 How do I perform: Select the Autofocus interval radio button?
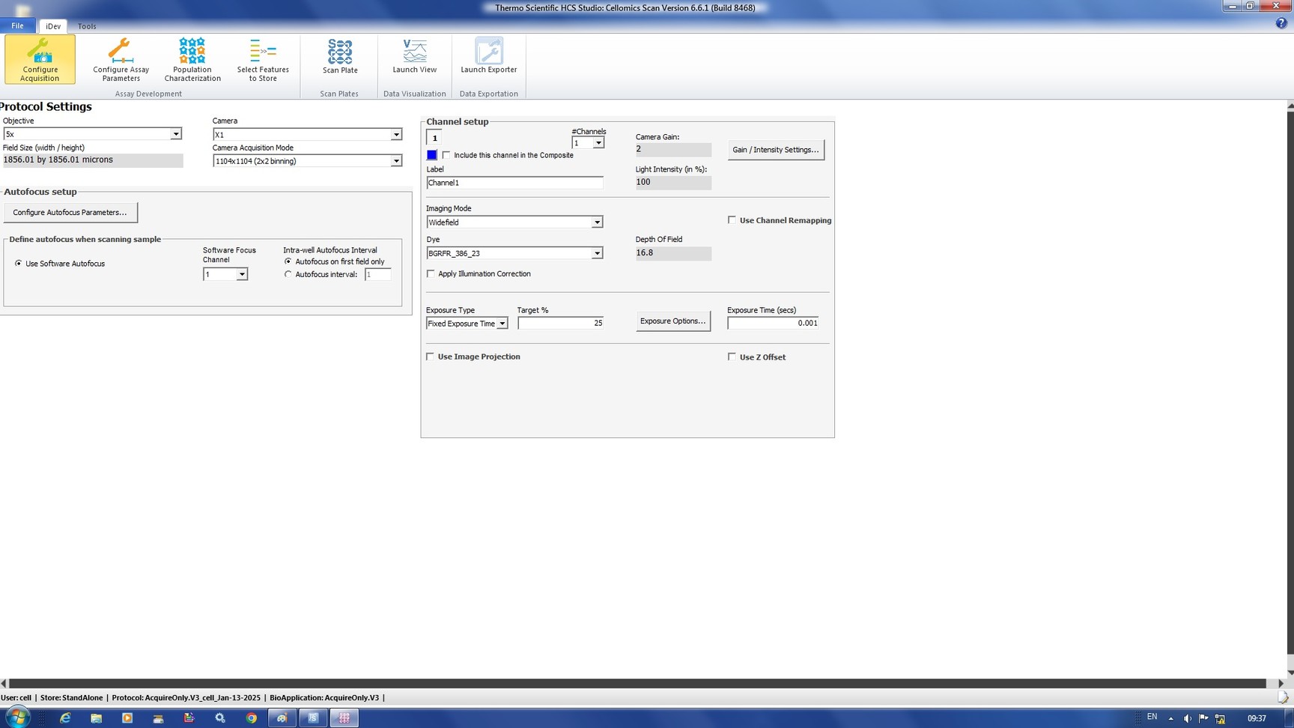coord(288,275)
